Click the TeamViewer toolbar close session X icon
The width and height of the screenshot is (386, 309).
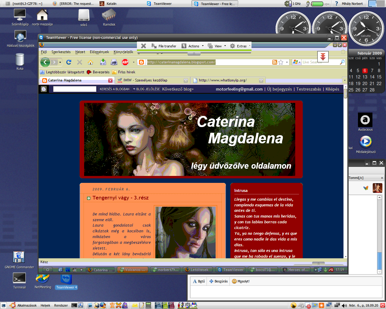coord(144,46)
